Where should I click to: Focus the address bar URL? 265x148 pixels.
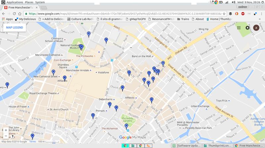coord(125,14)
